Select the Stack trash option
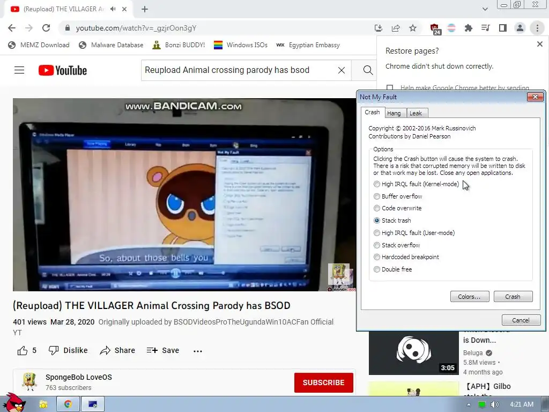 (x=392, y=220)
